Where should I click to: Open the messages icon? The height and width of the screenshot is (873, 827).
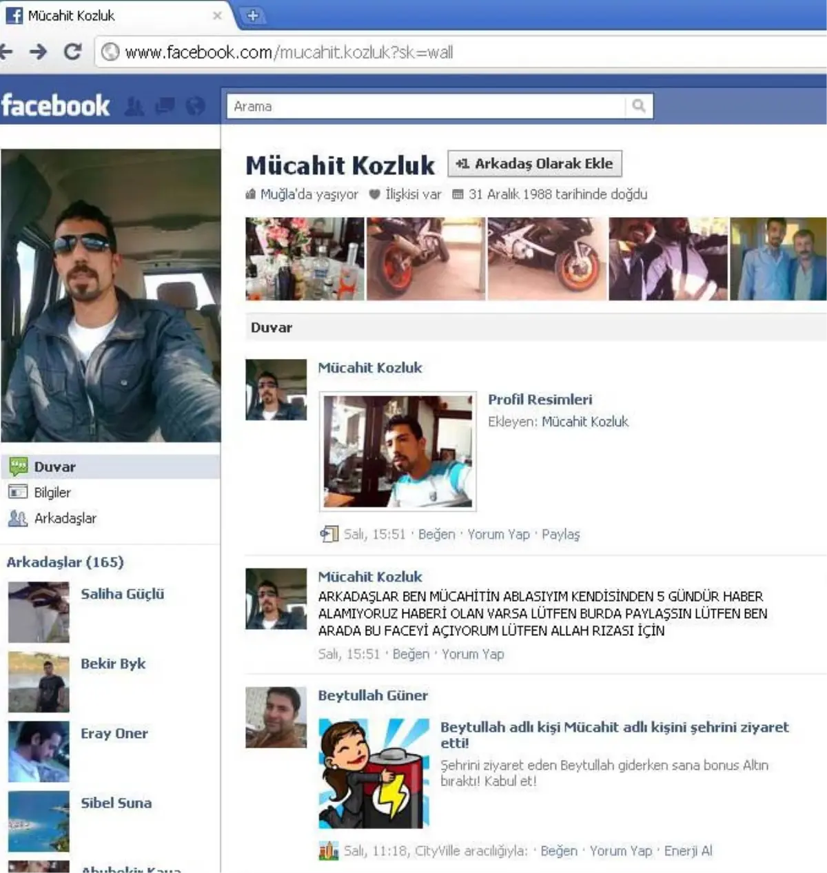pyautogui.click(x=164, y=107)
